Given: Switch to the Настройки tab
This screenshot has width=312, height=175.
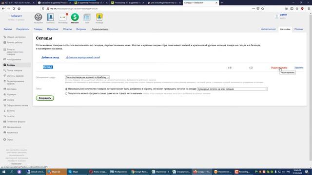Looking at the screenshot, I should (x=285, y=29).
